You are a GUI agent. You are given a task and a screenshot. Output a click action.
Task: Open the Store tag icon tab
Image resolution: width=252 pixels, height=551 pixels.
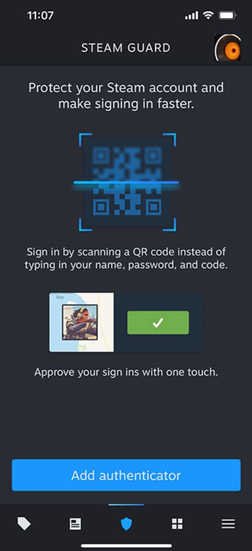tap(24, 524)
